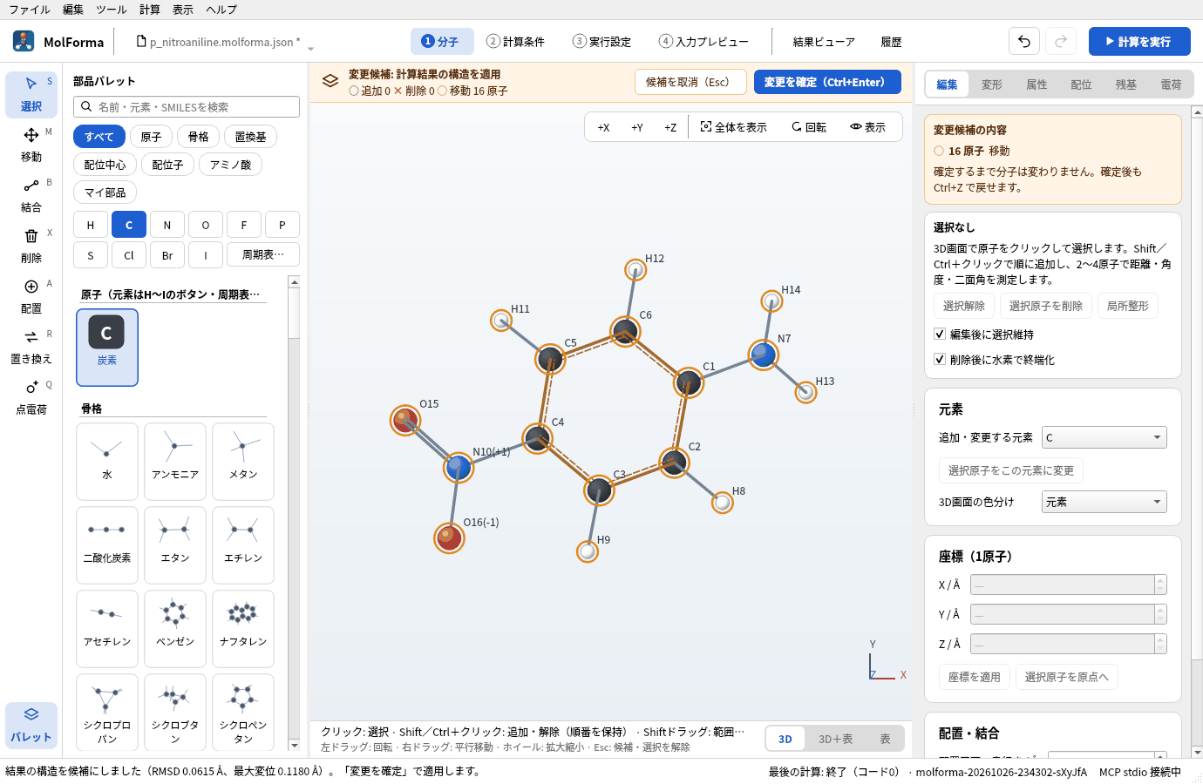1203x784 pixels.
Task: Toggle 削除後に水素で終端化 checkbox
Action: coord(940,359)
